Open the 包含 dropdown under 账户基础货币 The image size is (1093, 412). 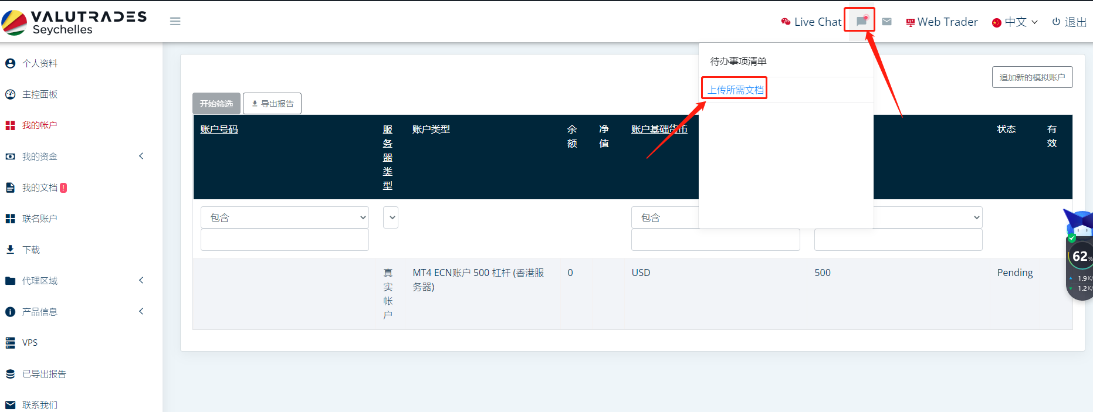pyautogui.click(x=665, y=217)
